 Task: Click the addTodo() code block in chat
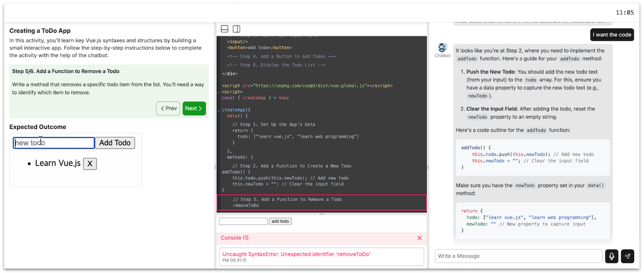click(x=533, y=157)
